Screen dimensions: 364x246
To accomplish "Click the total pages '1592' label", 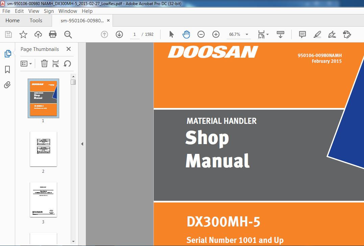I will point(149,34).
